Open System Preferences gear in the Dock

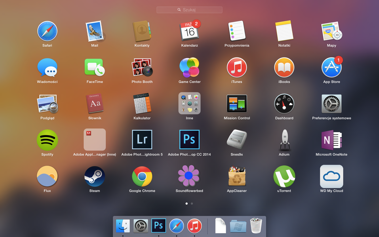click(x=141, y=226)
